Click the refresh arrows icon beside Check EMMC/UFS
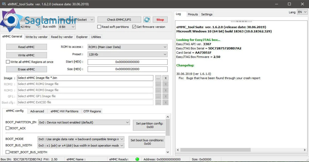The height and width of the screenshot is (162, 309). coord(147,20)
